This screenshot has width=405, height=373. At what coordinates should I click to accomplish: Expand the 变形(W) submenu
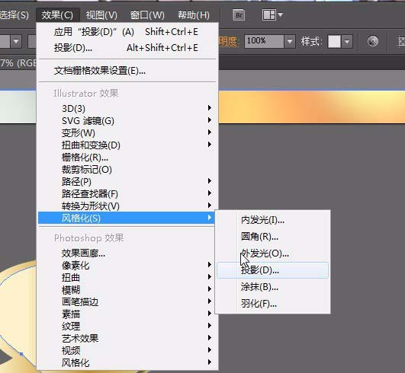point(127,133)
